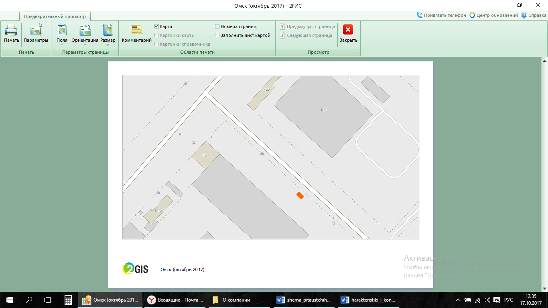
Task: Open Справка help icon
Action: pos(524,15)
